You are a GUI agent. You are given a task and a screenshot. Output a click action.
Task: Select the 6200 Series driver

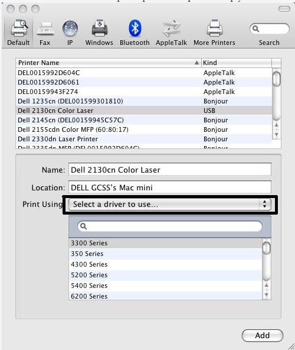pos(165,296)
